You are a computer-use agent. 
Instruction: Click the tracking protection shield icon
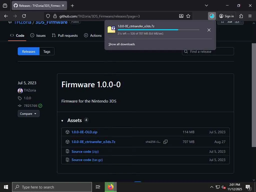click(x=48, y=16)
